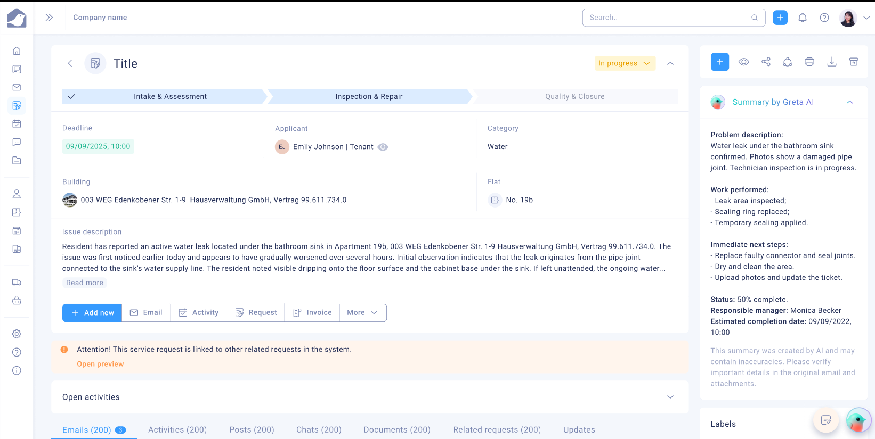Click the download icon in right toolbar
Image resolution: width=875 pixels, height=439 pixels.
831,62
